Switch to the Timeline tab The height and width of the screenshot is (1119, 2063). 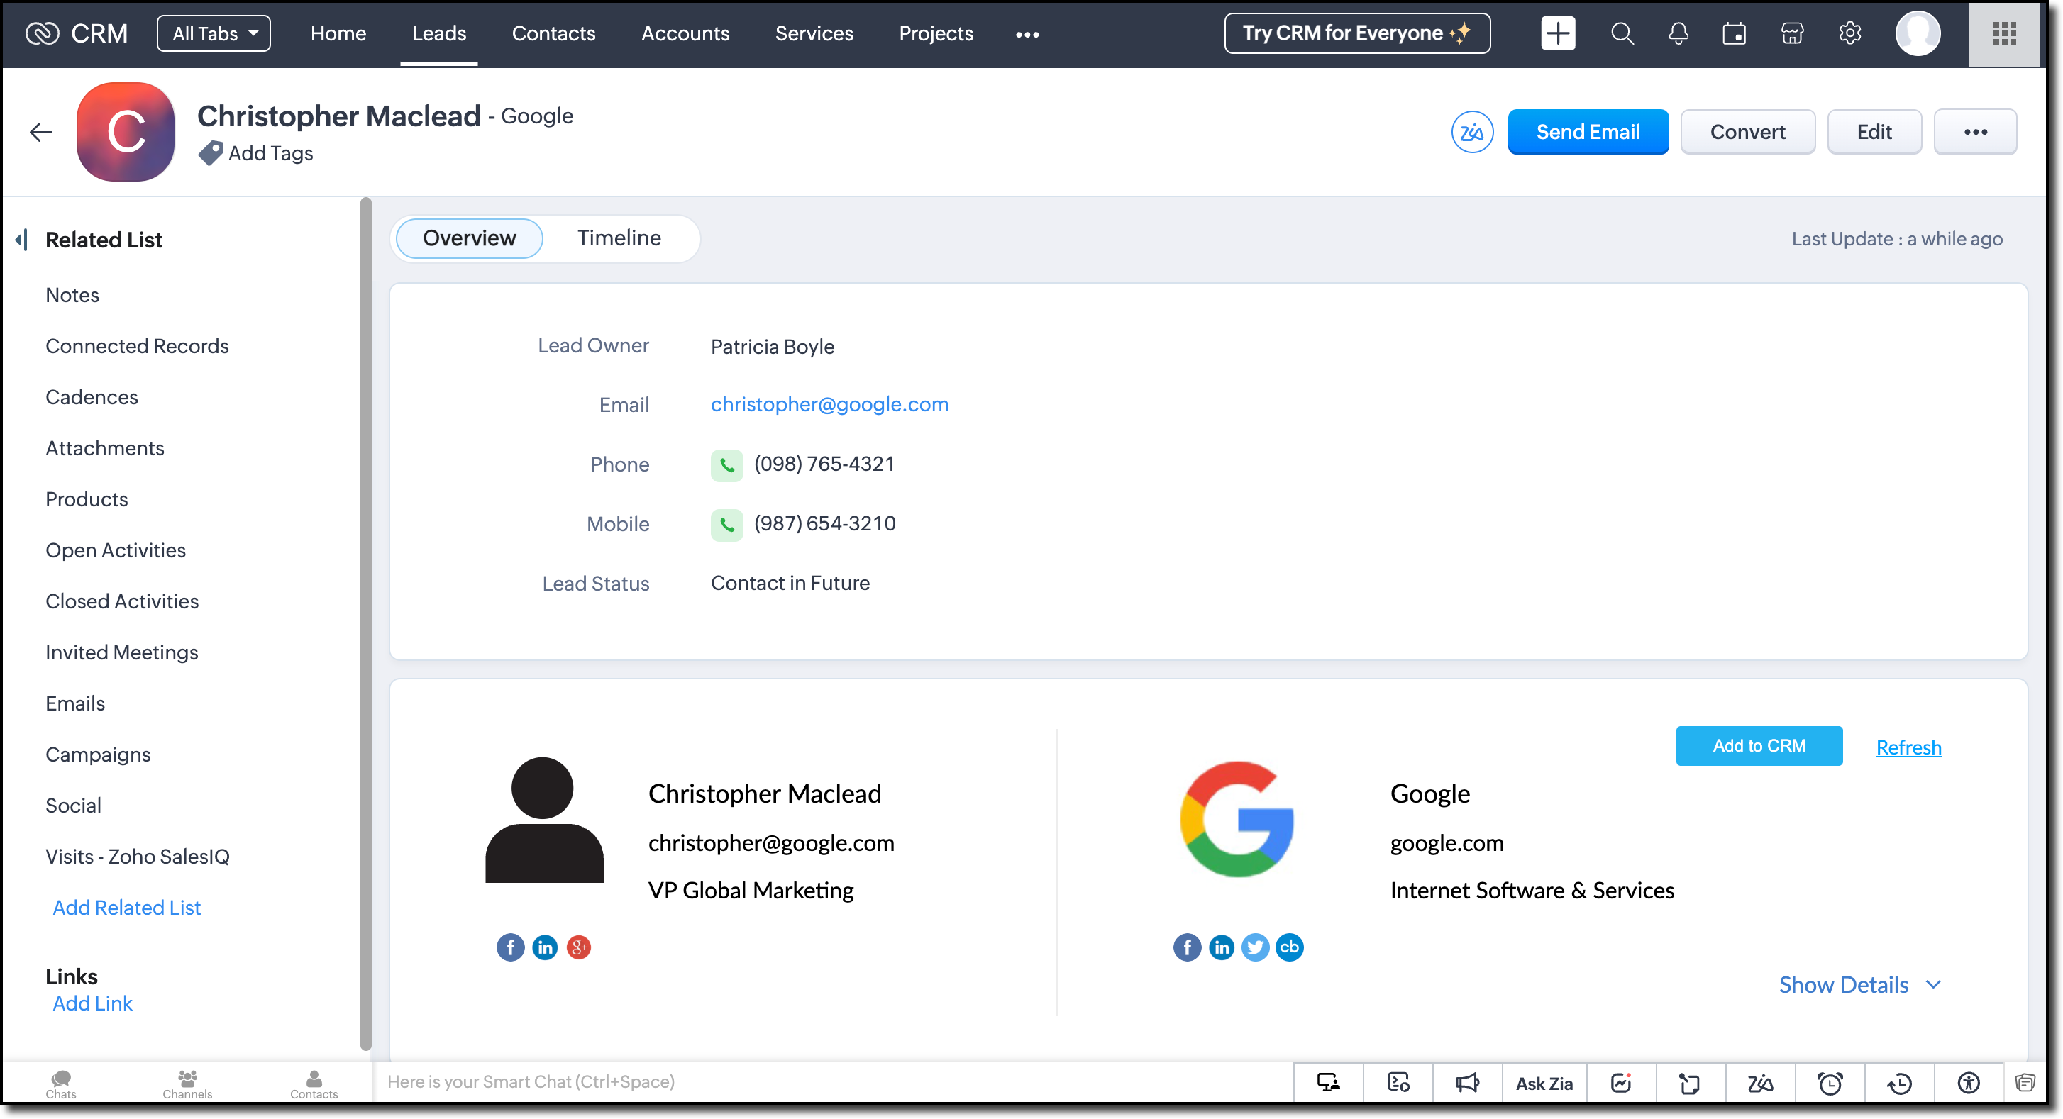(618, 238)
